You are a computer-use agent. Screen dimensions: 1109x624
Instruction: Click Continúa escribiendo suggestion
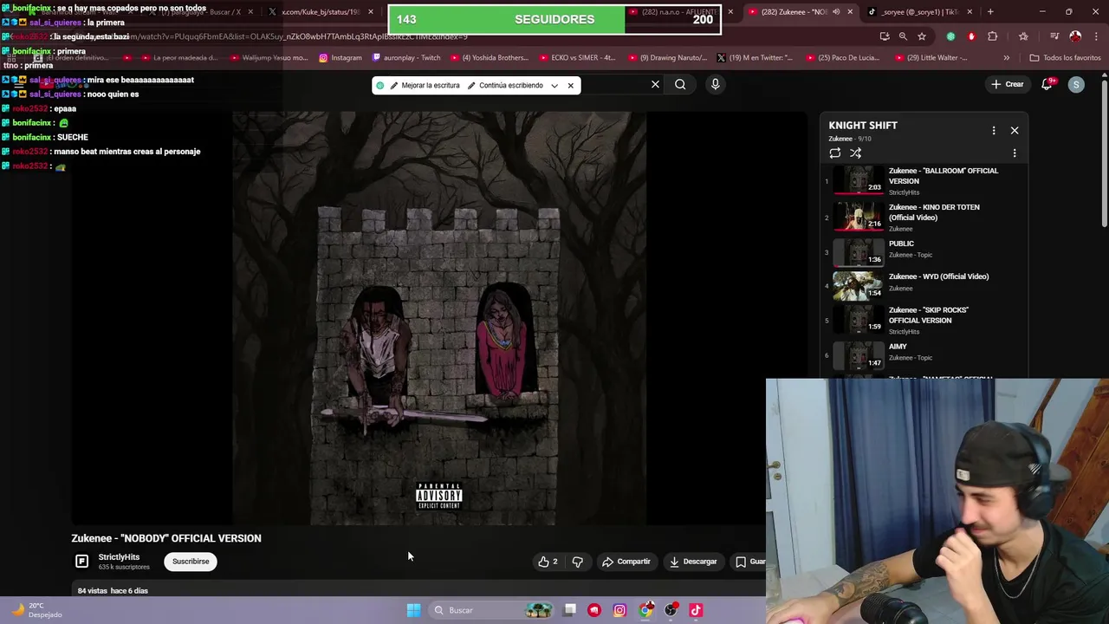pos(504,86)
